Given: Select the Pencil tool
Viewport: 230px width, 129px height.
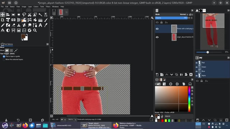Looking at the screenshot, I should (3, 25).
